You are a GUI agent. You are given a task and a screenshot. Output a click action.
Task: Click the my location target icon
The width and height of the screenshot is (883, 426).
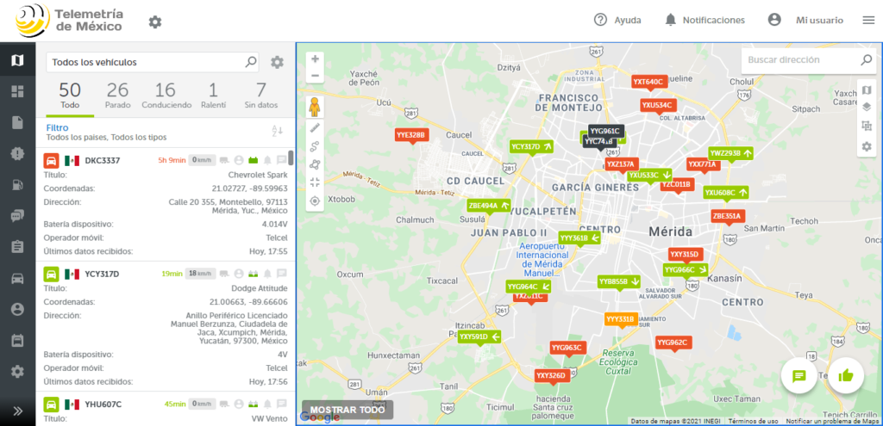(315, 201)
